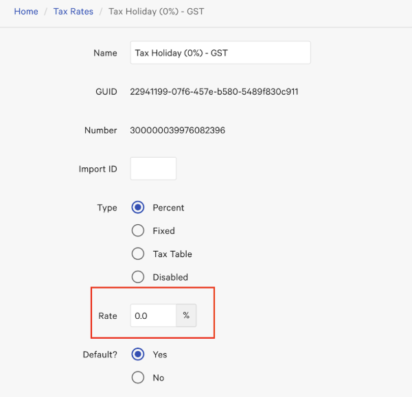Focus the Name text field
412x397 pixels.
220,53
